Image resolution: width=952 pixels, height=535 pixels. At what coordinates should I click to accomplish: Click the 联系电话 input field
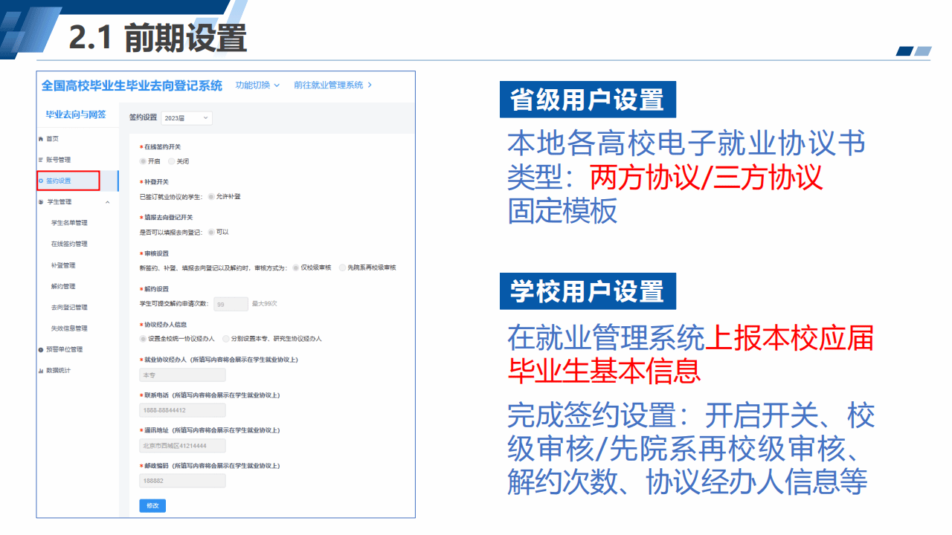(182, 410)
